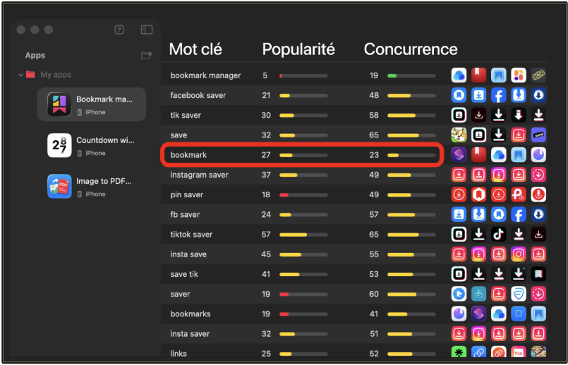Toggle the sidebar panel visibility
The width and height of the screenshot is (568, 365).
[x=147, y=30]
